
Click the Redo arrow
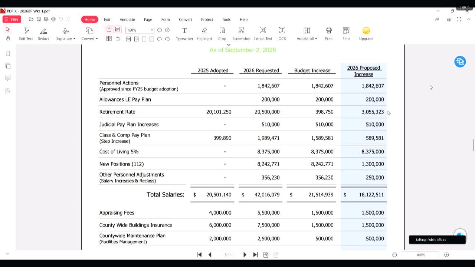click(x=68, y=19)
